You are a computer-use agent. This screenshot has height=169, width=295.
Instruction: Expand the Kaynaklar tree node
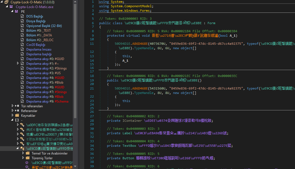12,115
